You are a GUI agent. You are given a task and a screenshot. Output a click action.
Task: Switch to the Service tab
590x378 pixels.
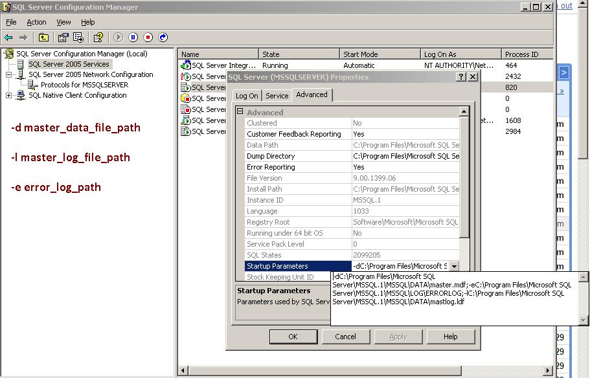point(277,96)
